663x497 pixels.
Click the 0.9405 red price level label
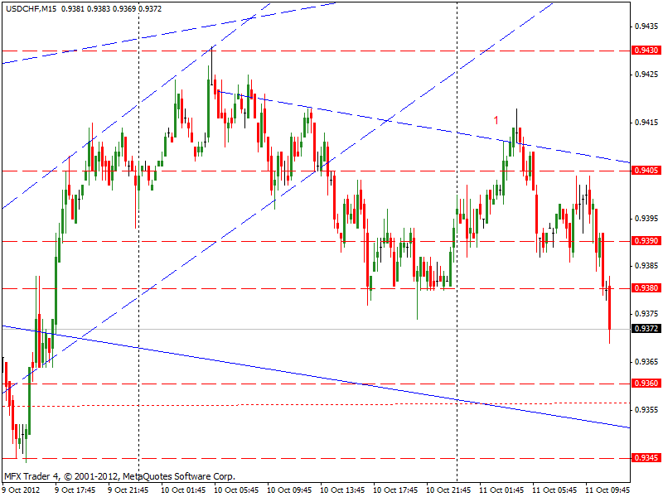(646, 171)
